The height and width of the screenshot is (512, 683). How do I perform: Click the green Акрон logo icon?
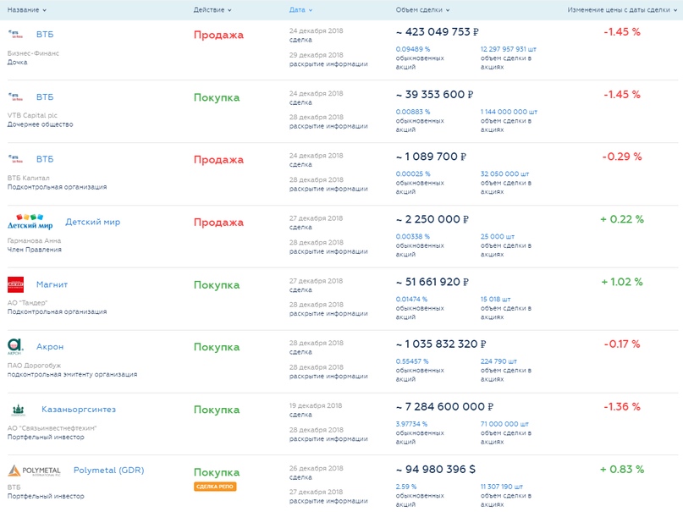click(x=16, y=346)
